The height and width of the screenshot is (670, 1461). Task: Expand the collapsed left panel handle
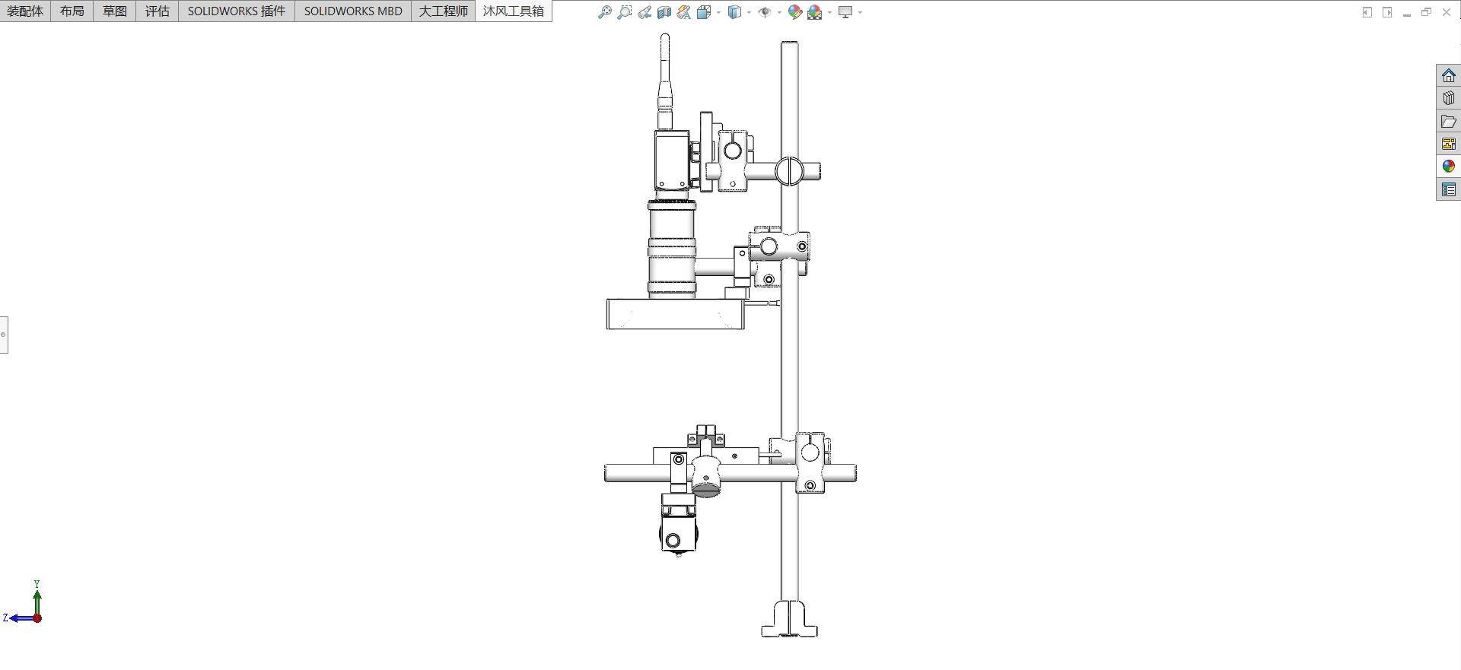(x=4, y=335)
